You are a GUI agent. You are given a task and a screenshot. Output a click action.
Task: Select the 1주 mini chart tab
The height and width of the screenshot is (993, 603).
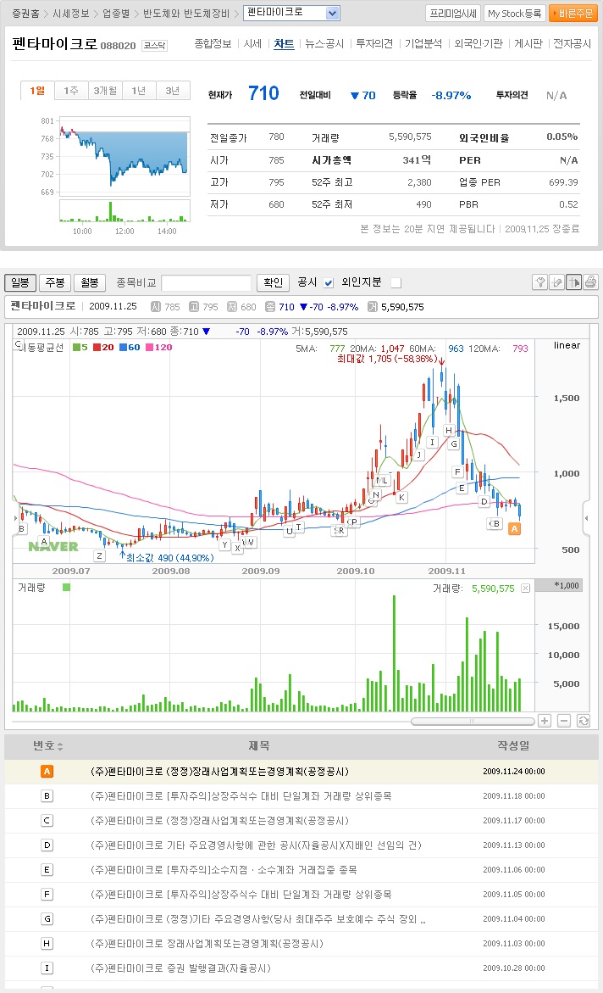pyautogui.click(x=71, y=91)
